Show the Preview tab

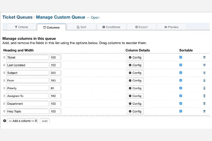(x=171, y=27)
